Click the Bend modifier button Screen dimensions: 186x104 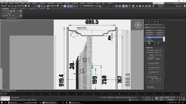click(x=160, y=35)
